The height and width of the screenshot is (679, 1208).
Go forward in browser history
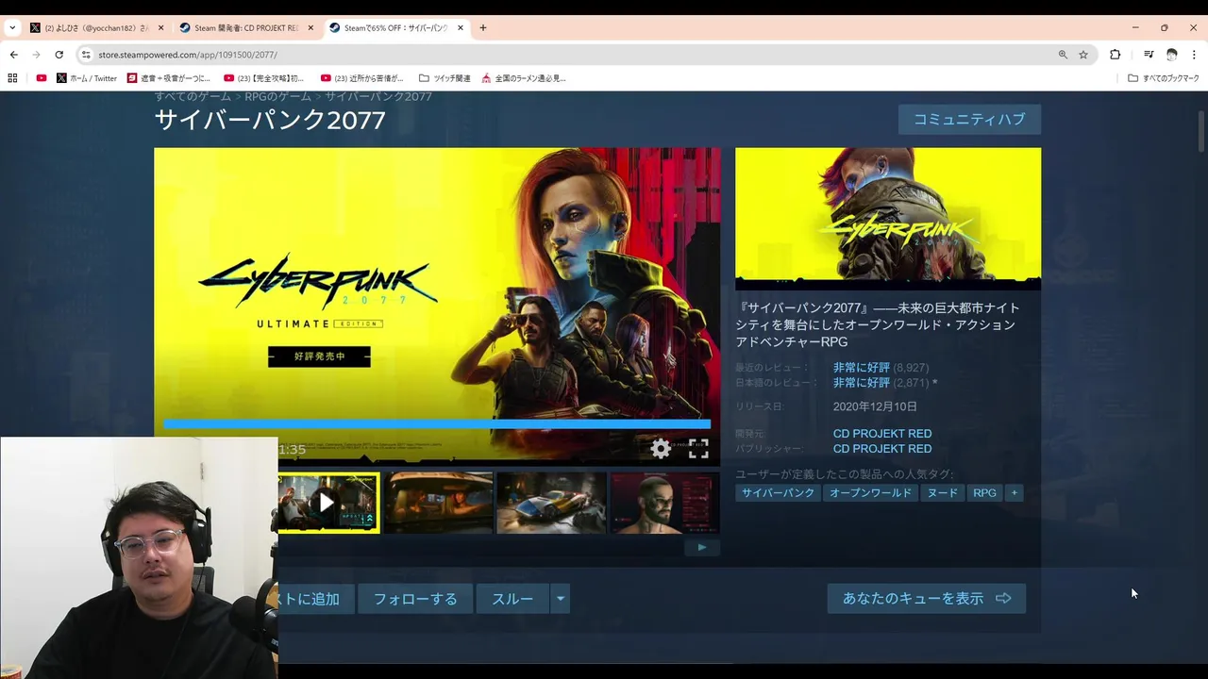pyautogui.click(x=36, y=55)
